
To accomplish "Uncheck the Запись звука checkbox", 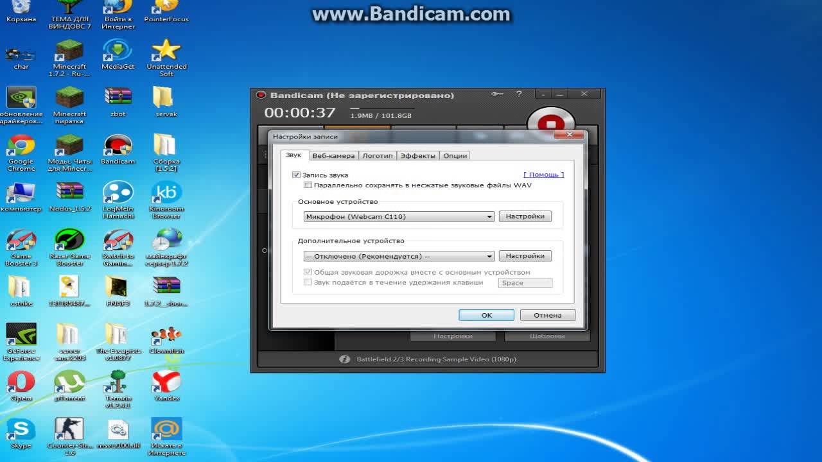I will [296, 175].
